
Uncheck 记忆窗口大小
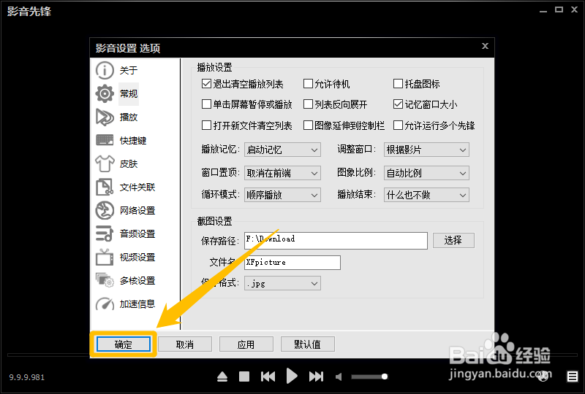tap(398, 104)
